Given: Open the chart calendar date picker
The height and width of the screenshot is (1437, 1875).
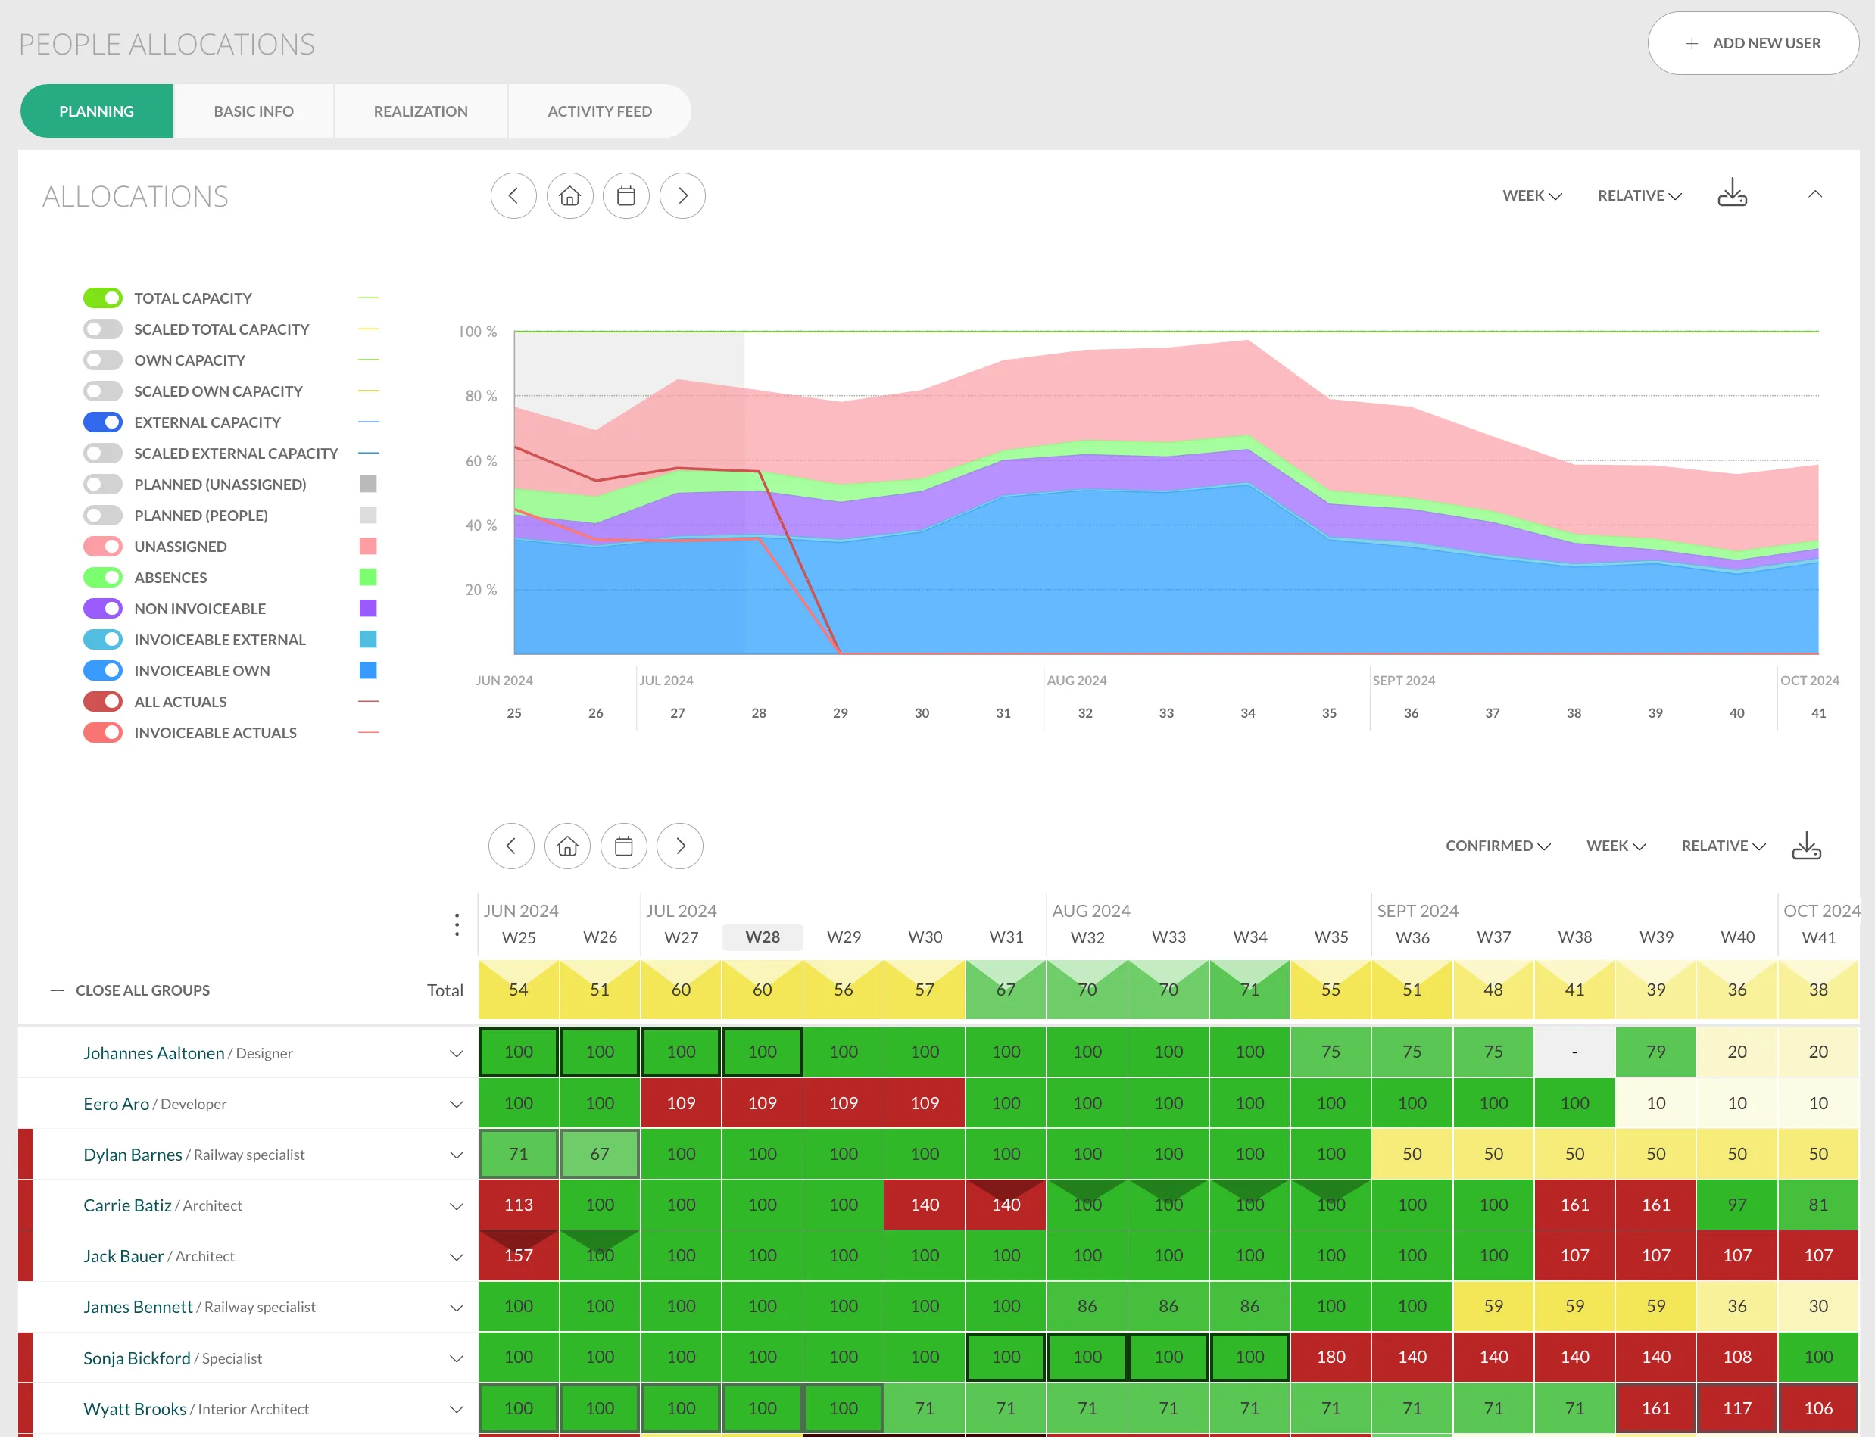Looking at the screenshot, I should tap(626, 196).
